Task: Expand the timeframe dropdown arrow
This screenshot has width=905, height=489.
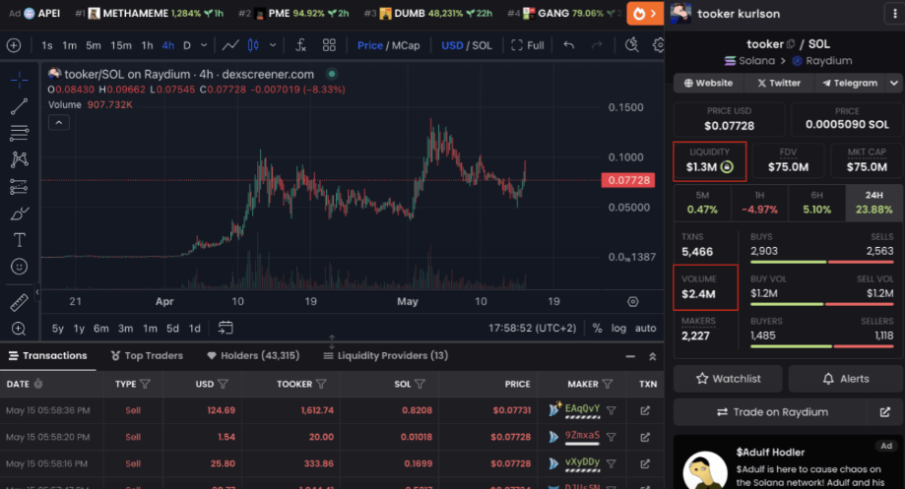Action: tap(204, 45)
